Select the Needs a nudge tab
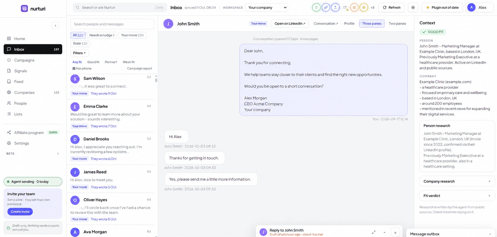The image size is (497, 237). coord(102,35)
